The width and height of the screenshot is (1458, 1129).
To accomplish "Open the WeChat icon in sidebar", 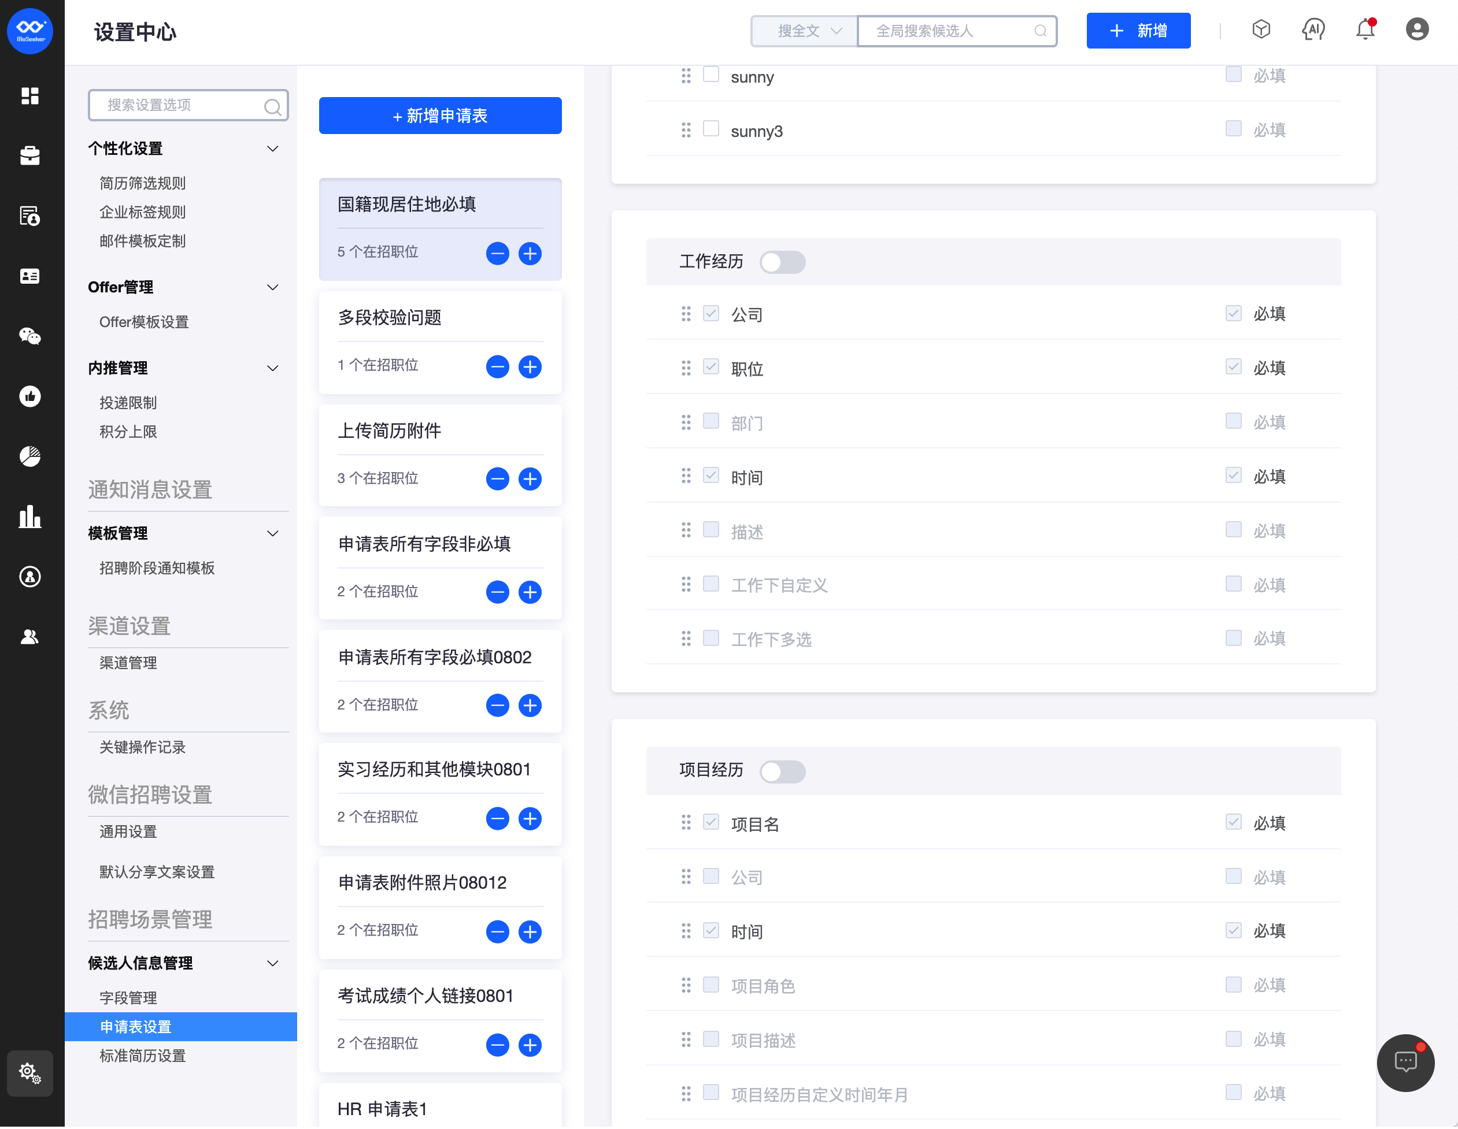I will tap(30, 336).
